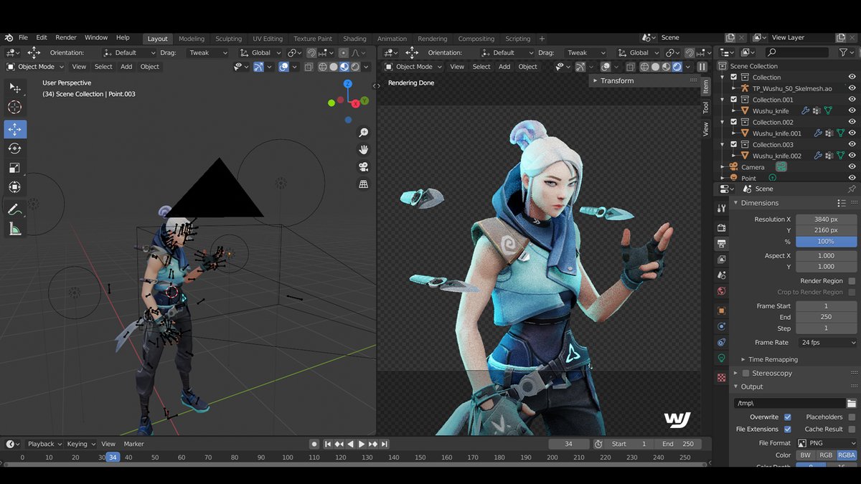
Task: Uncheck Collection.001 exclude checkbox
Action: [x=733, y=100]
